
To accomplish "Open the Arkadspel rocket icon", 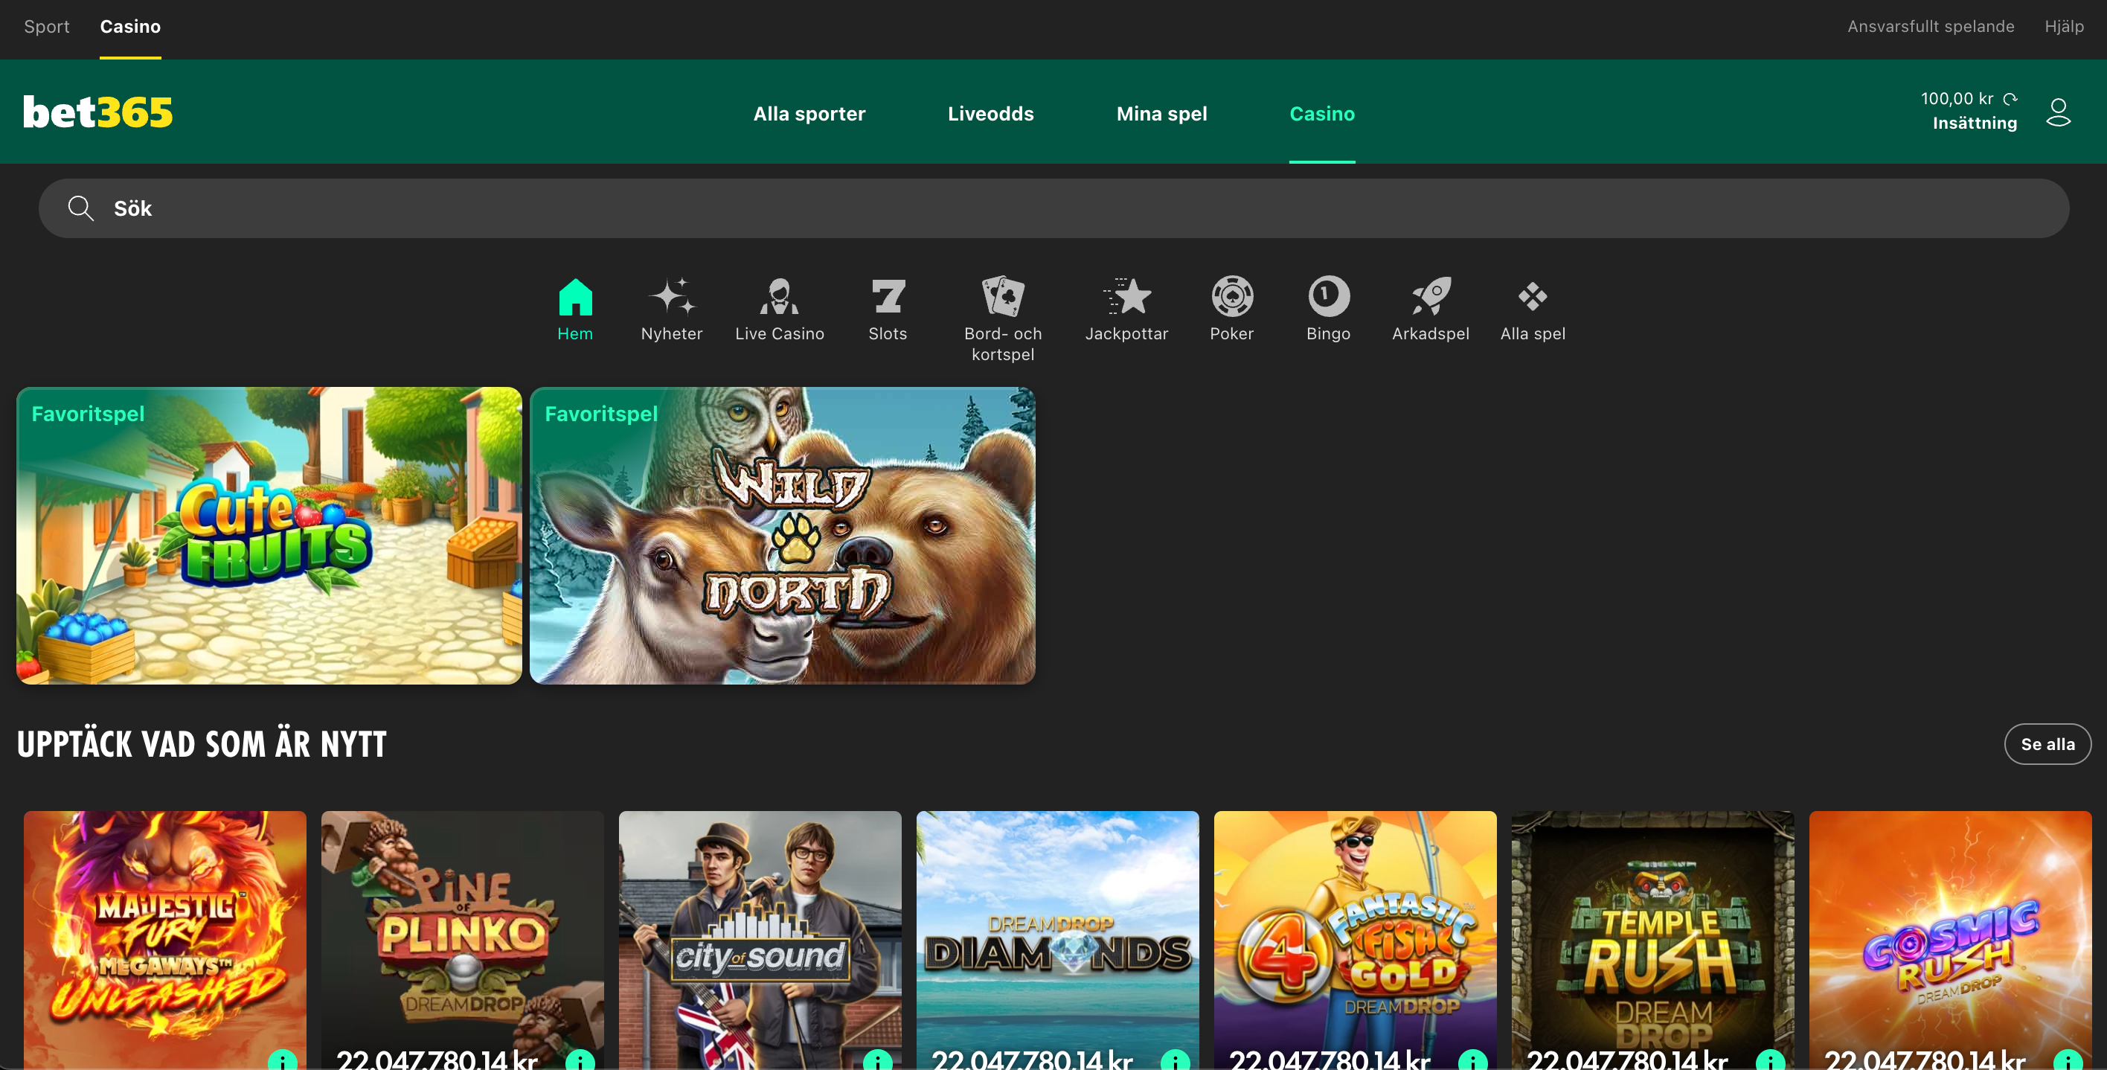I will click(x=1431, y=296).
